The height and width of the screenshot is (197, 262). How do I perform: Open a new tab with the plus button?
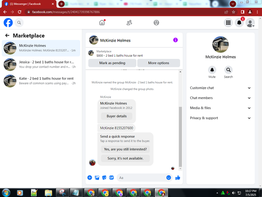pyautogui.click(x=61, y=4)
